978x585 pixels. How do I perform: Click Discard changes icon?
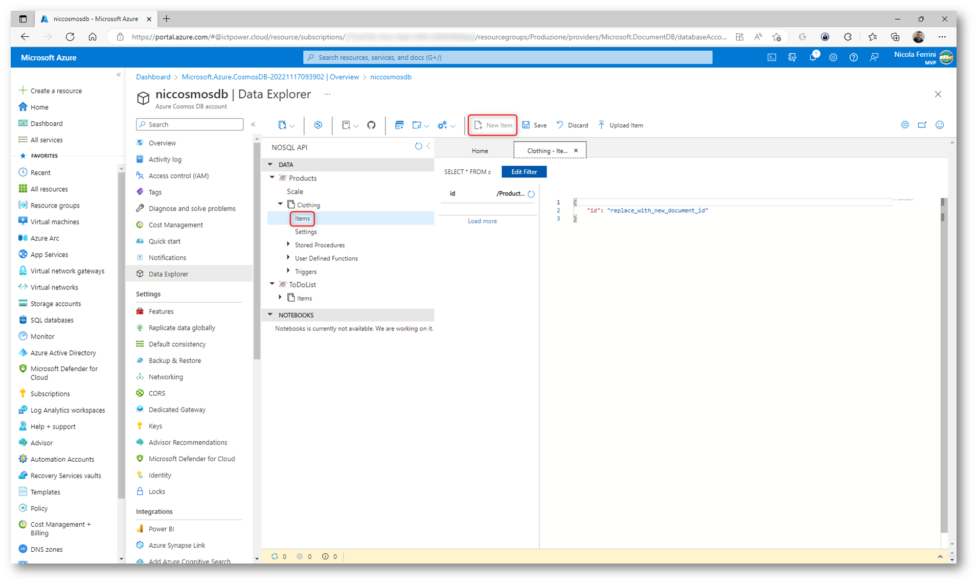[560, 125]
